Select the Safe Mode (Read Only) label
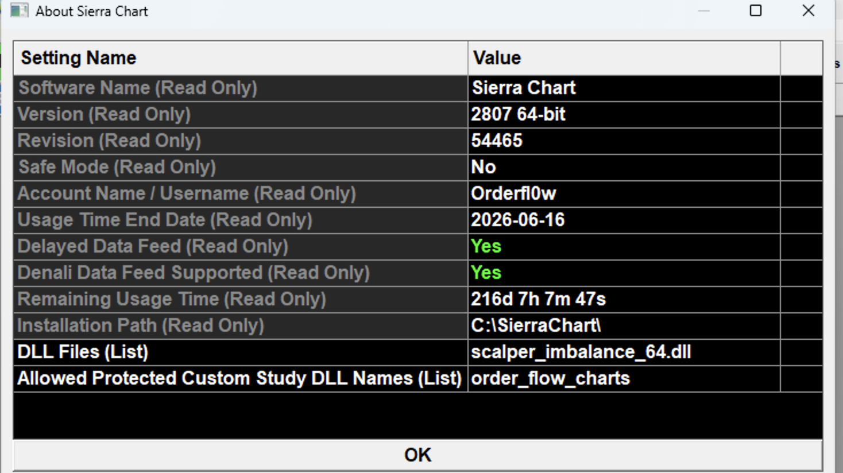 pos(117,167)
